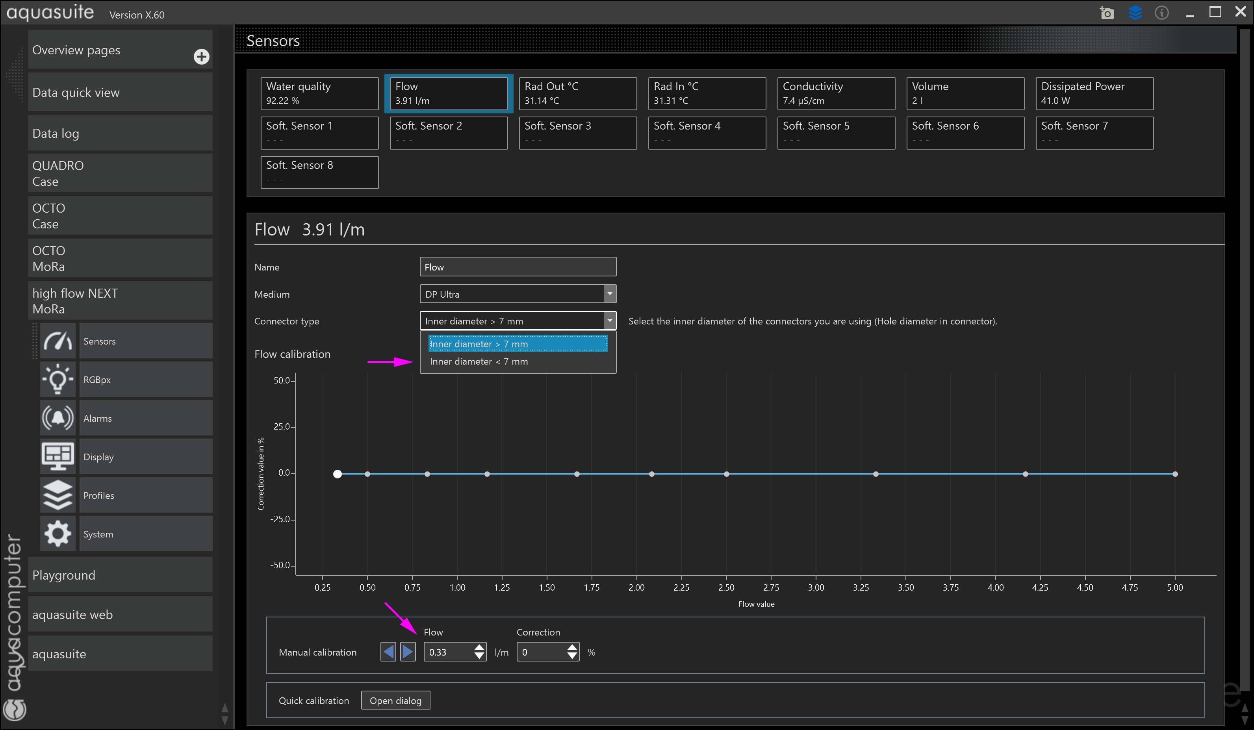Click the Sensors gauge icon in sidebar
The image size is (1254, 730).
tap(58, 341)
